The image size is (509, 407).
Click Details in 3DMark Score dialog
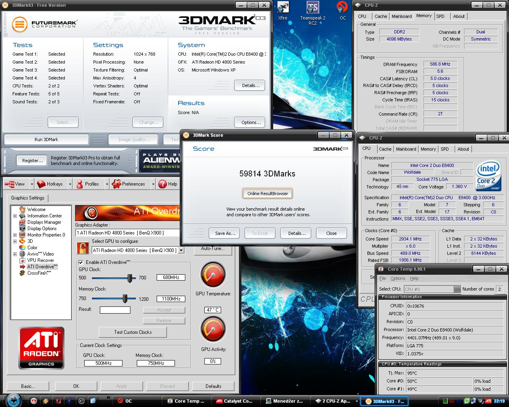pyautogui.click(x=297, y=233)
